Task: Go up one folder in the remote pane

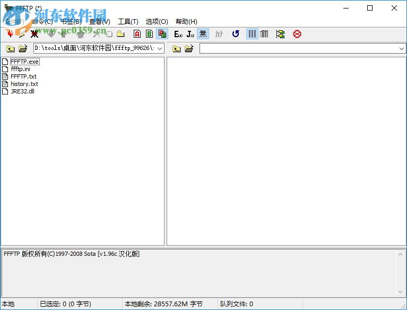Action: pos(177,48)
